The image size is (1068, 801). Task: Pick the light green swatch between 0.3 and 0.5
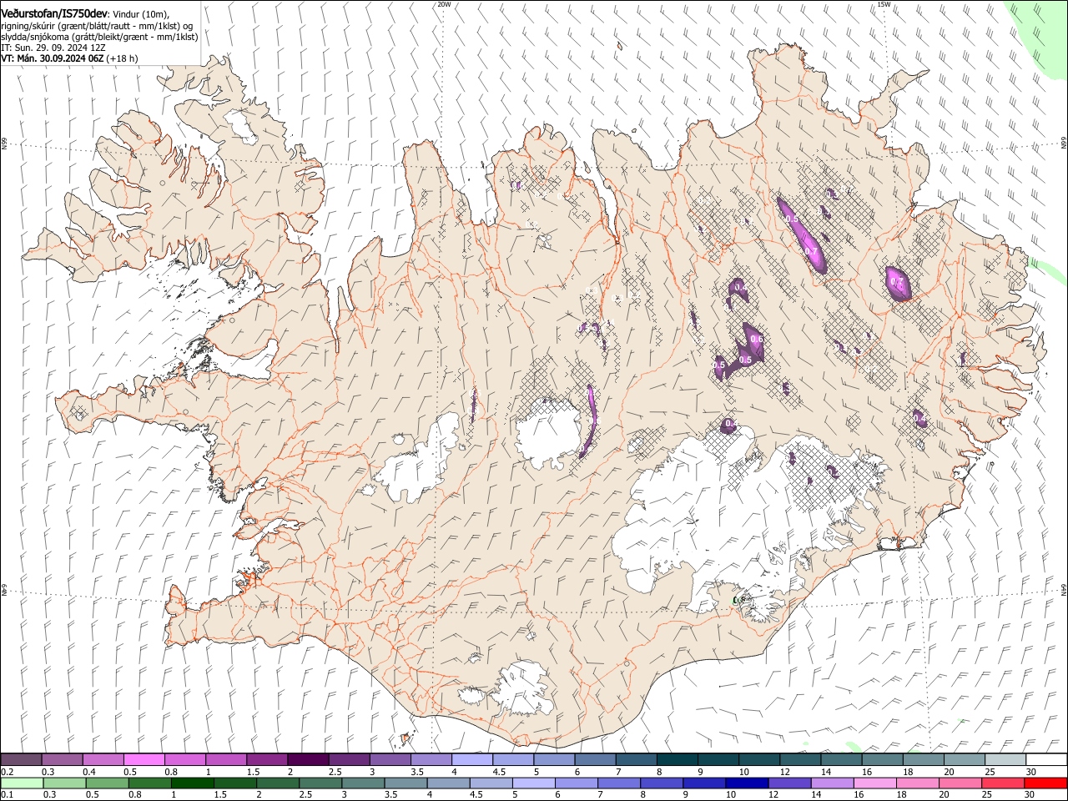pyautogui.click(x=65, y=783)
